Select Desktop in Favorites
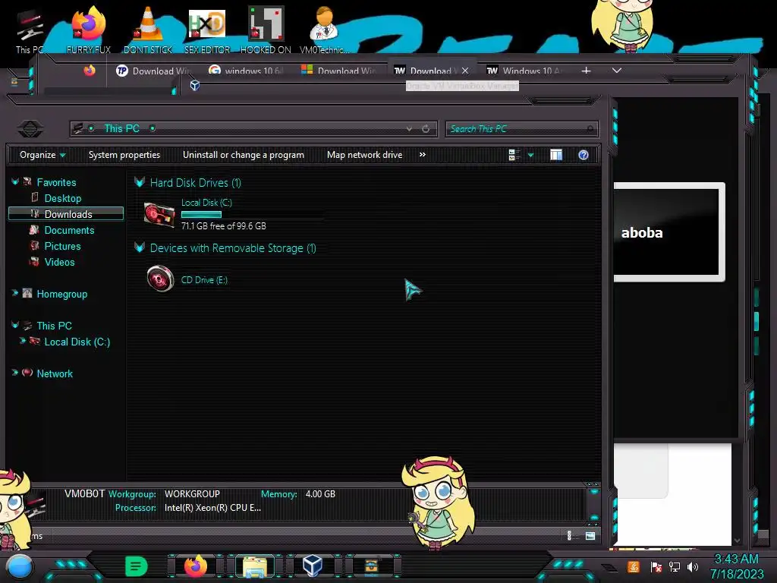Viewport: 777px width, 583px height. tap(62, 198)
